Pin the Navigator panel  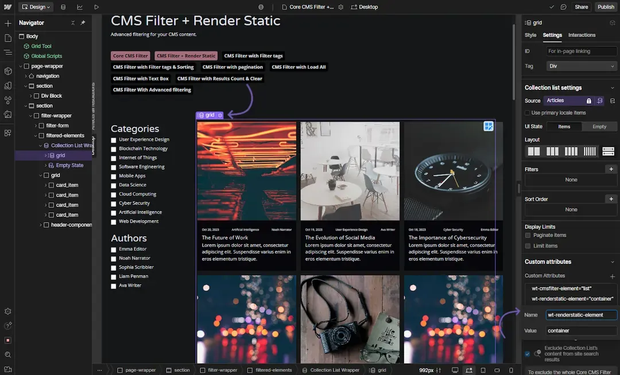83,23
